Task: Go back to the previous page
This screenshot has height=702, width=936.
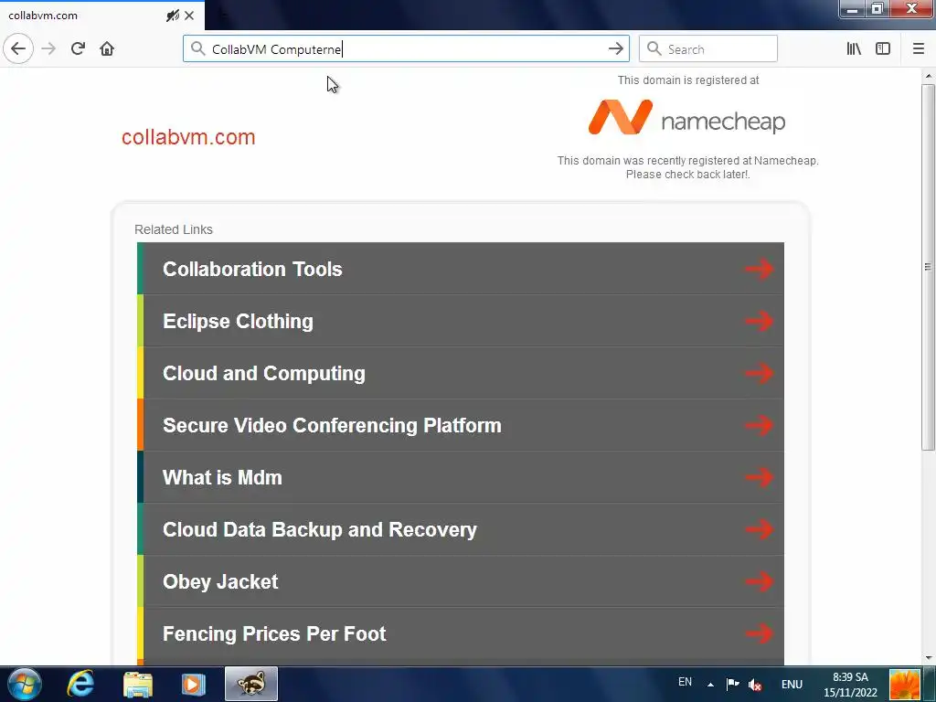Action: [x=18, y=48]
